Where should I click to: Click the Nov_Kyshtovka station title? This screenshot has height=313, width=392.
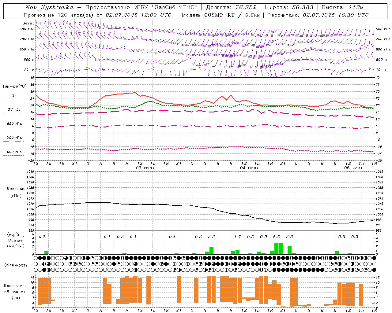click(49, 7)
